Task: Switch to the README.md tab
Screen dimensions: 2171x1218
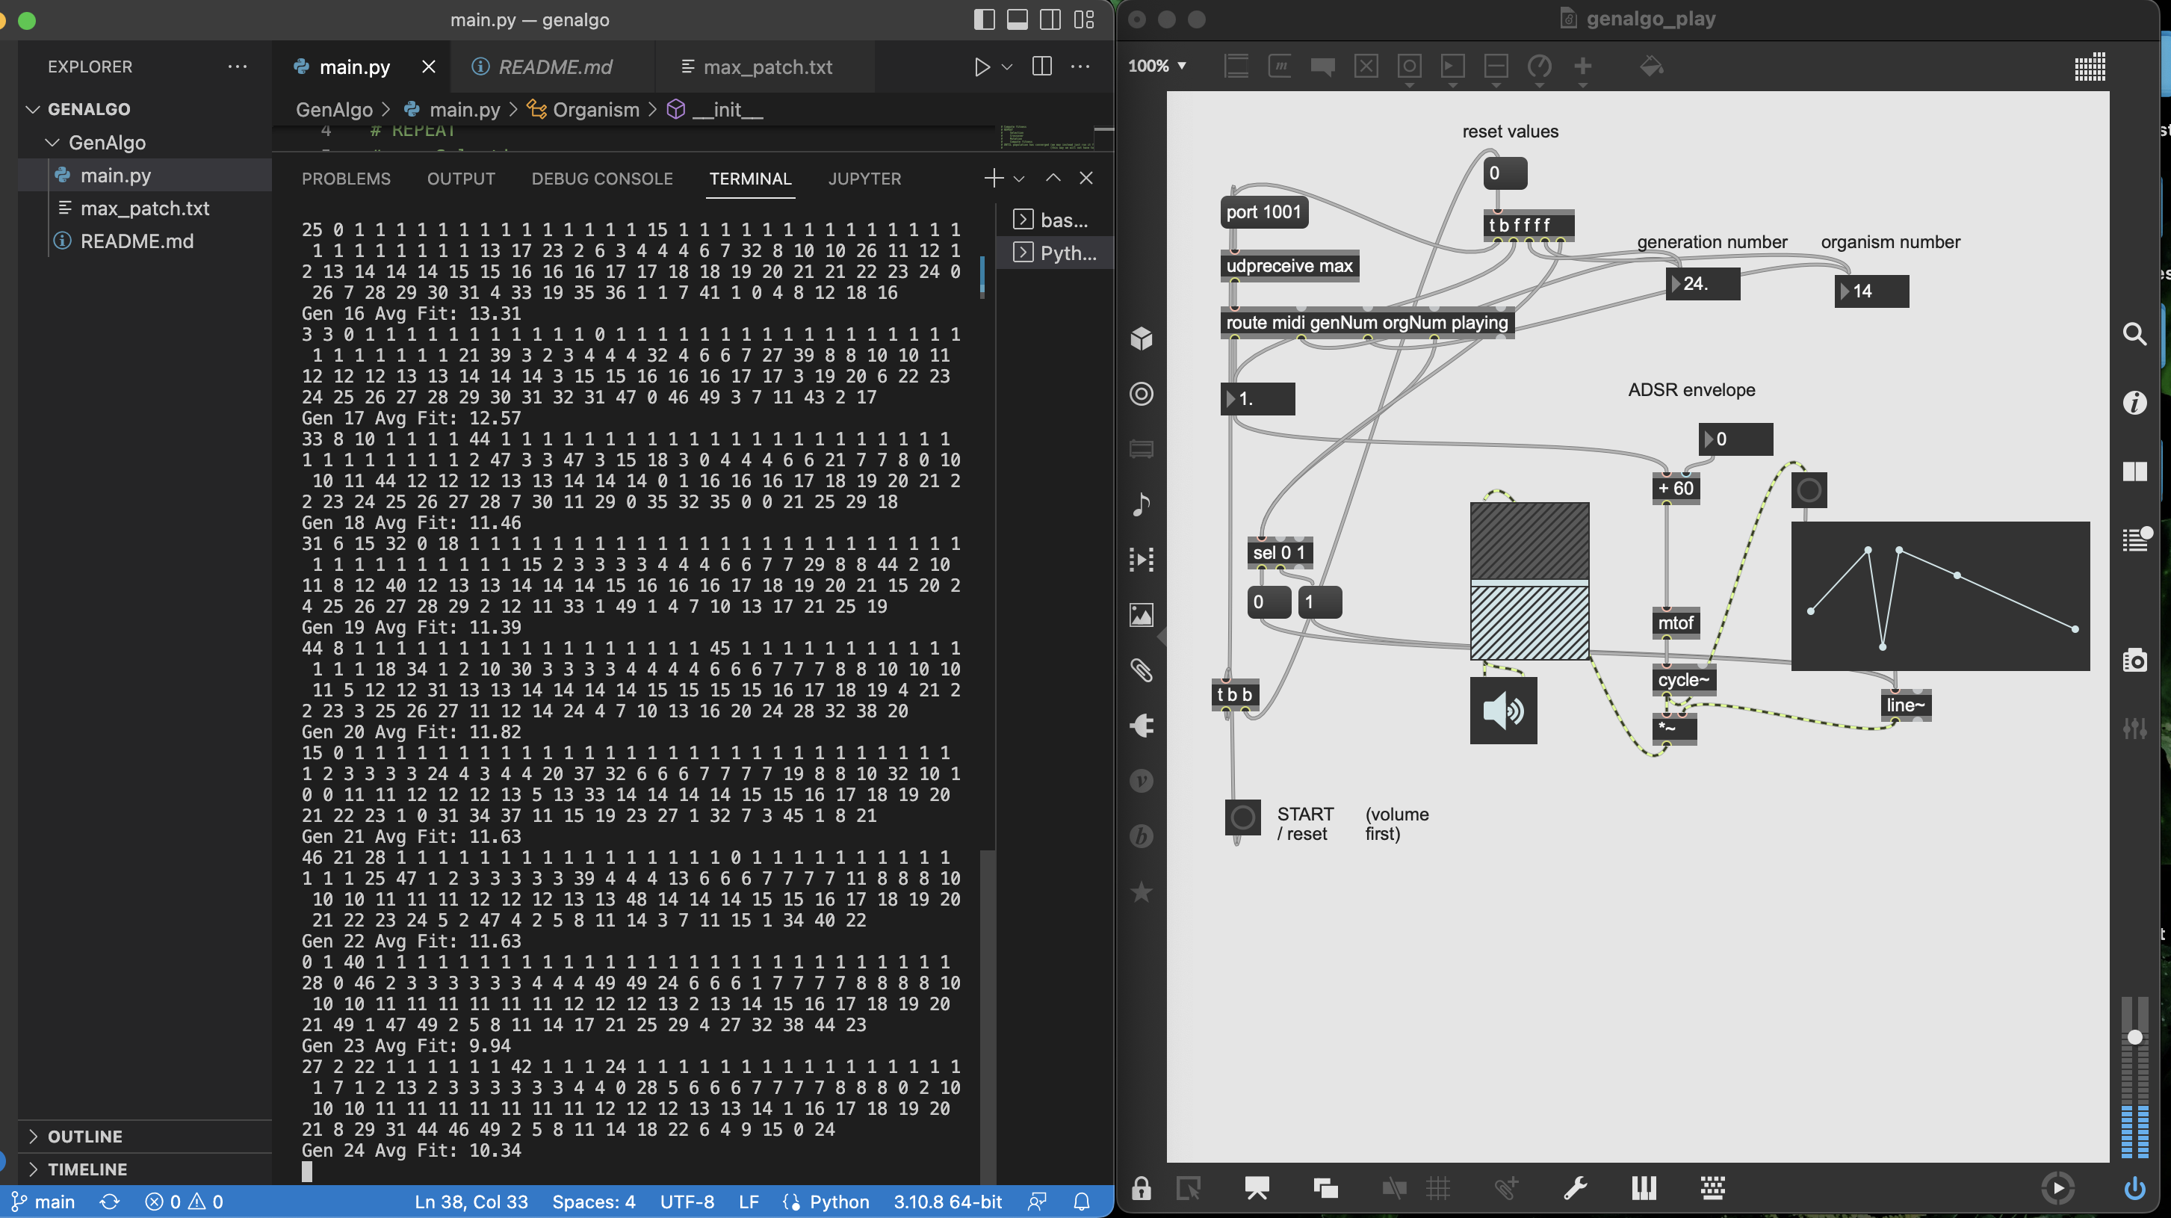Action: [x=554, y=67]
